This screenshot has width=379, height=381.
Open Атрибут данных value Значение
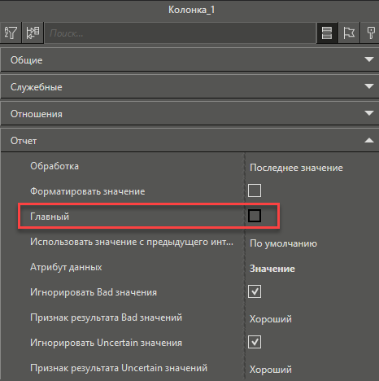click(x=272, y=269)
